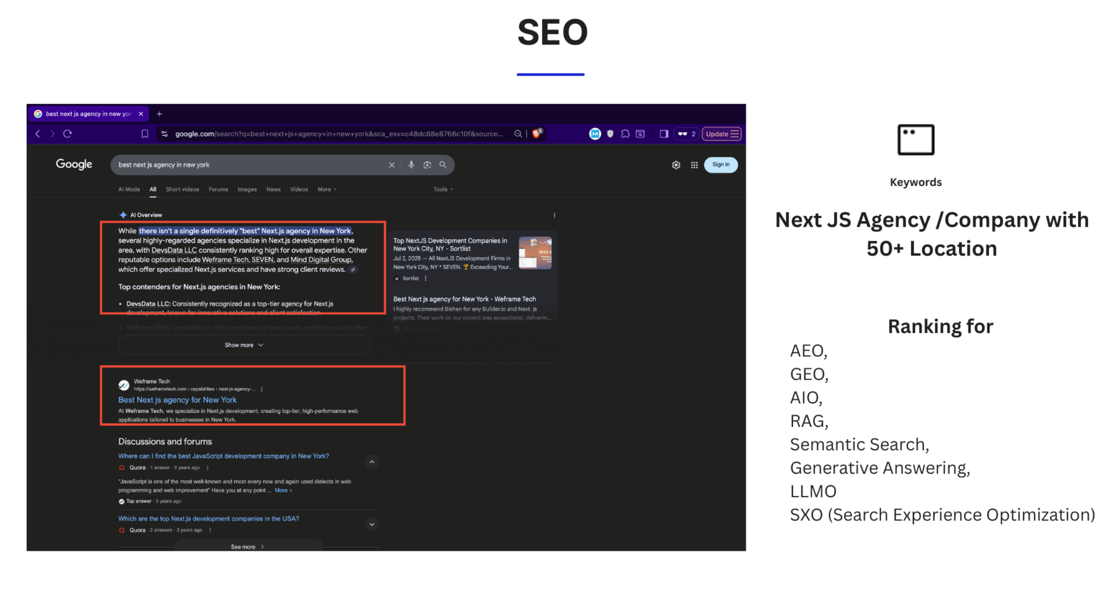The width and height of the screenshot is (1112, 613).
Task: Open Brave Shields lion icon
Action: [537, 134]
